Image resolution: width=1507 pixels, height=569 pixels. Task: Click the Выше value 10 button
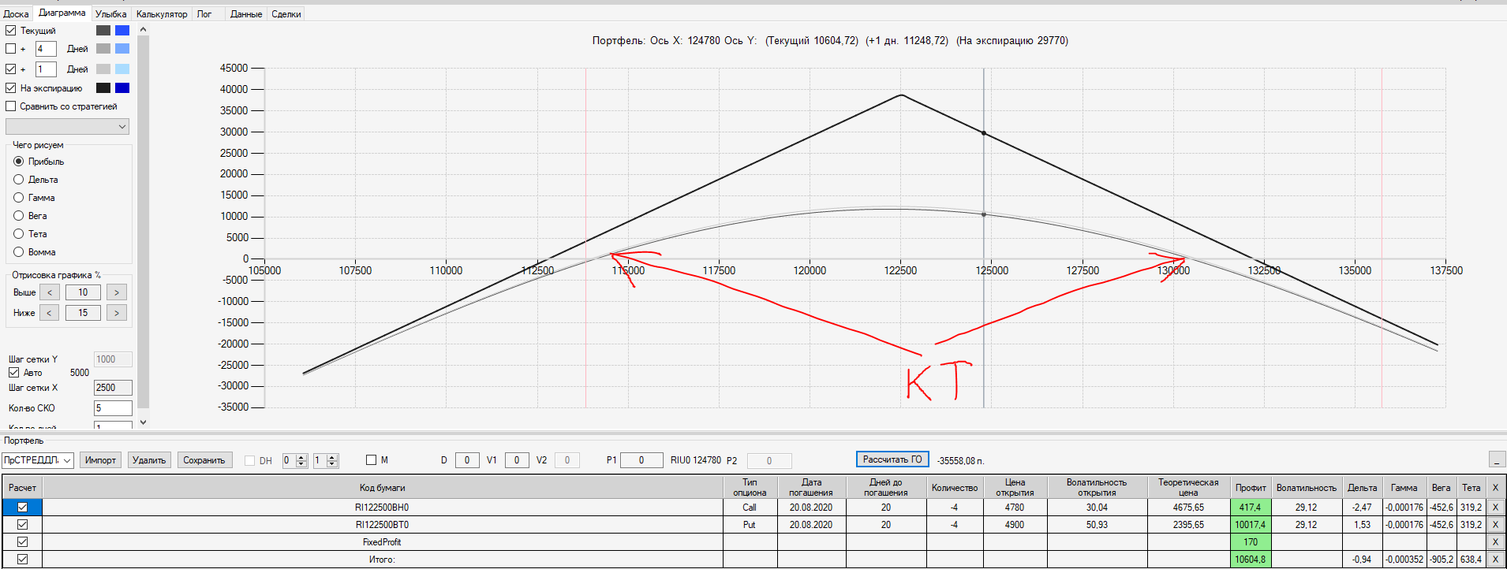[83, 292]
